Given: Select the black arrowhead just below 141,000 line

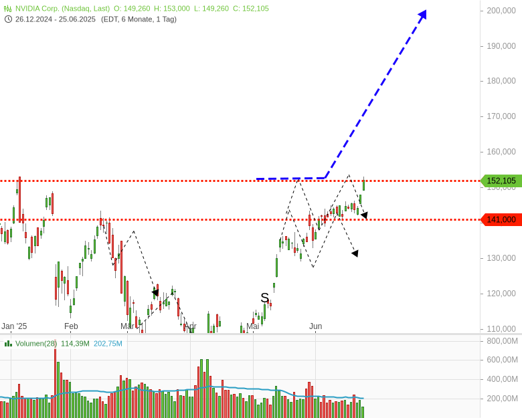Looking at the screenshot, I should tap(364, 215).
